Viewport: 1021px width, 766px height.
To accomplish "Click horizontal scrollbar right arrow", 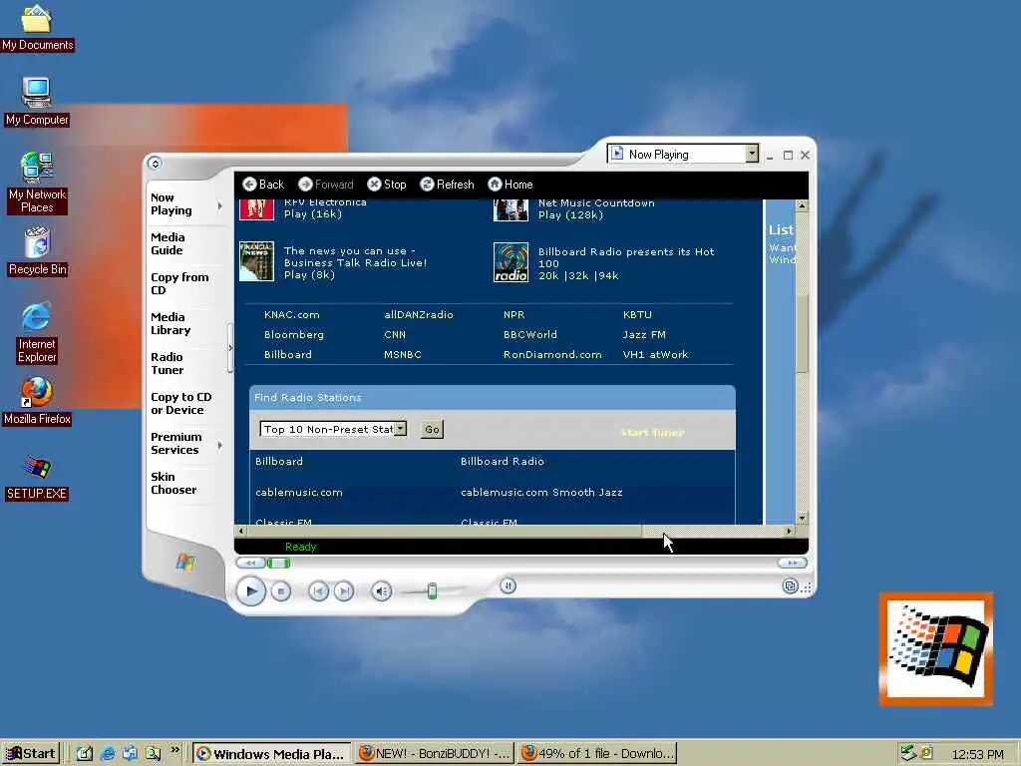I will pos(790,532).
